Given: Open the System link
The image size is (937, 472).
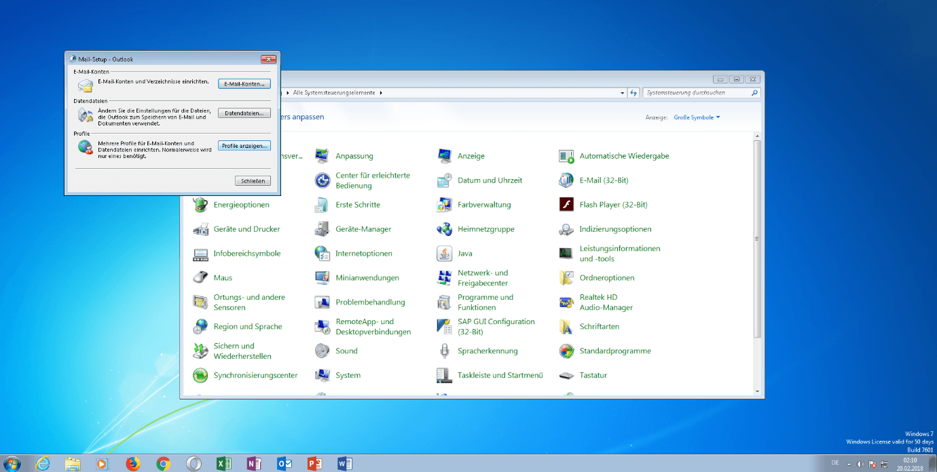Looking at the screenshot, I should (x=348, y=376).
